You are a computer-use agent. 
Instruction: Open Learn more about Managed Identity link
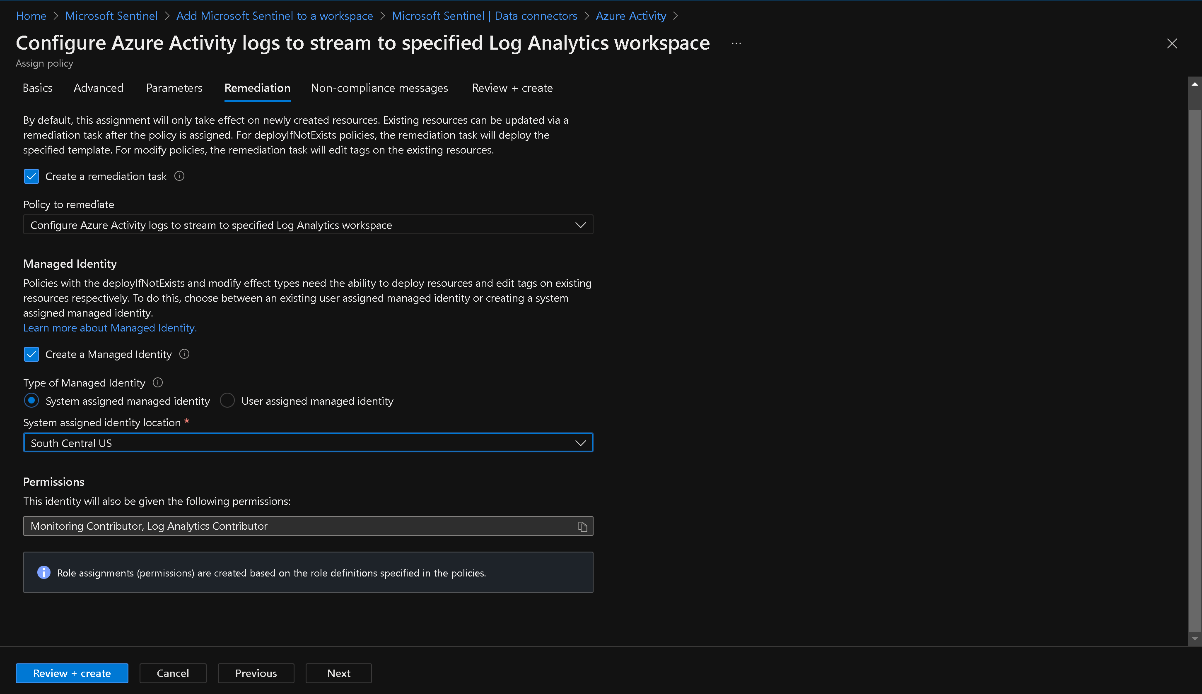coord(110,328)
